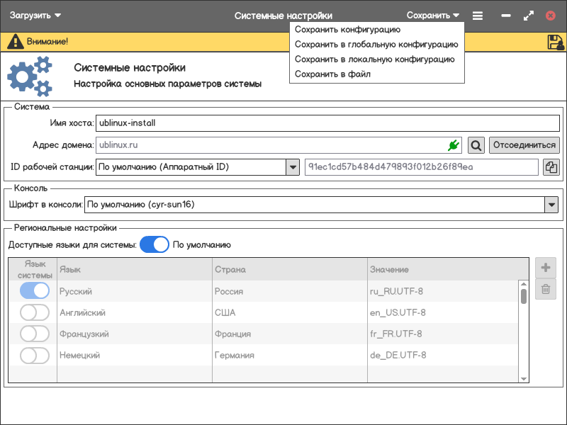Enable German as system language
This screenshot has width=567, height=425.
pos(35,355)
